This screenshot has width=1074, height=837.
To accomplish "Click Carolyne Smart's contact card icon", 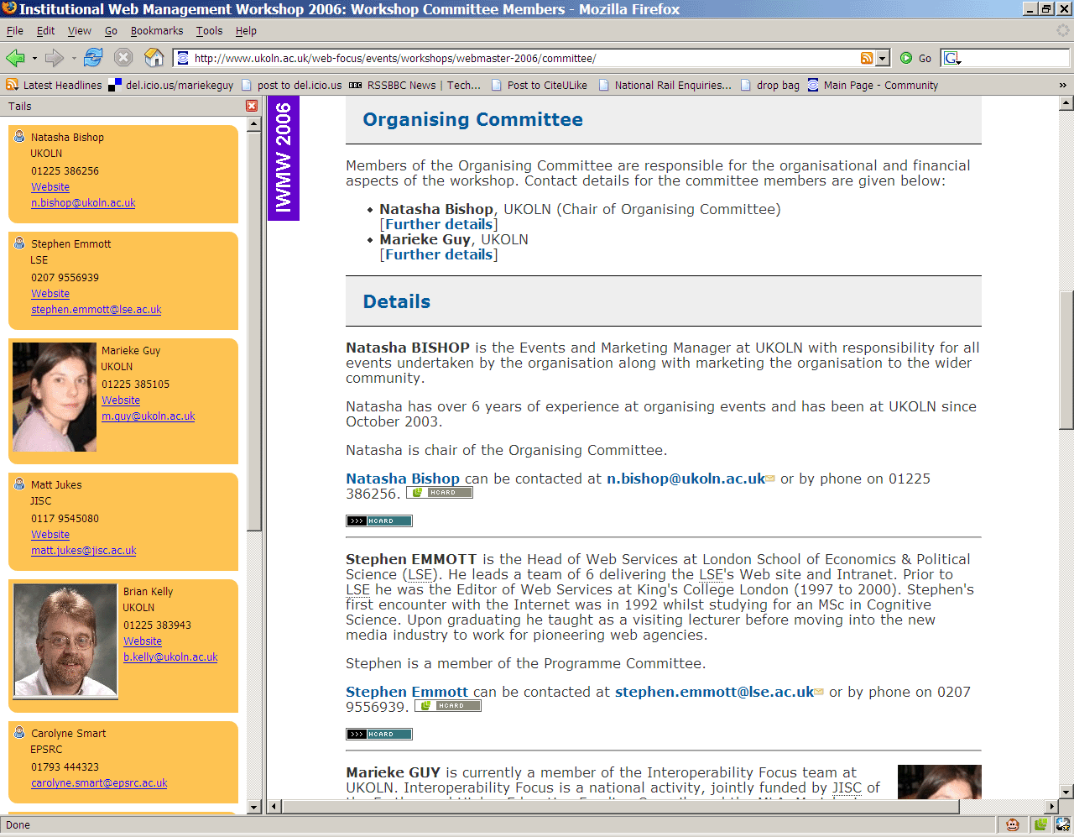I will (19, 732).
